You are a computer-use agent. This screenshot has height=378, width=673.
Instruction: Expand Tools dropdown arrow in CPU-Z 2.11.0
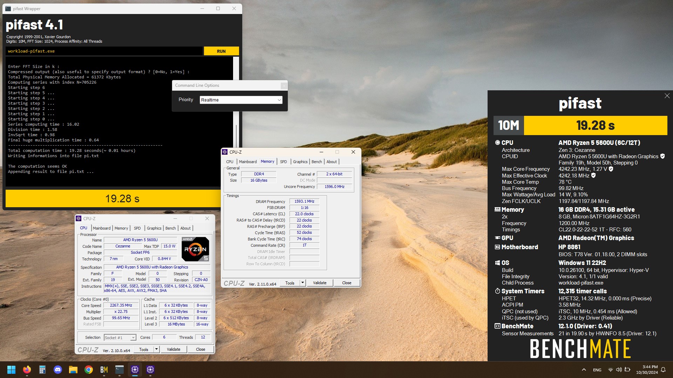coord(302,283)
